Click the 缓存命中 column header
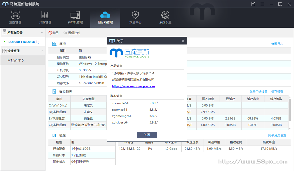Screen dimensions: 294x171 click(253, 99)
